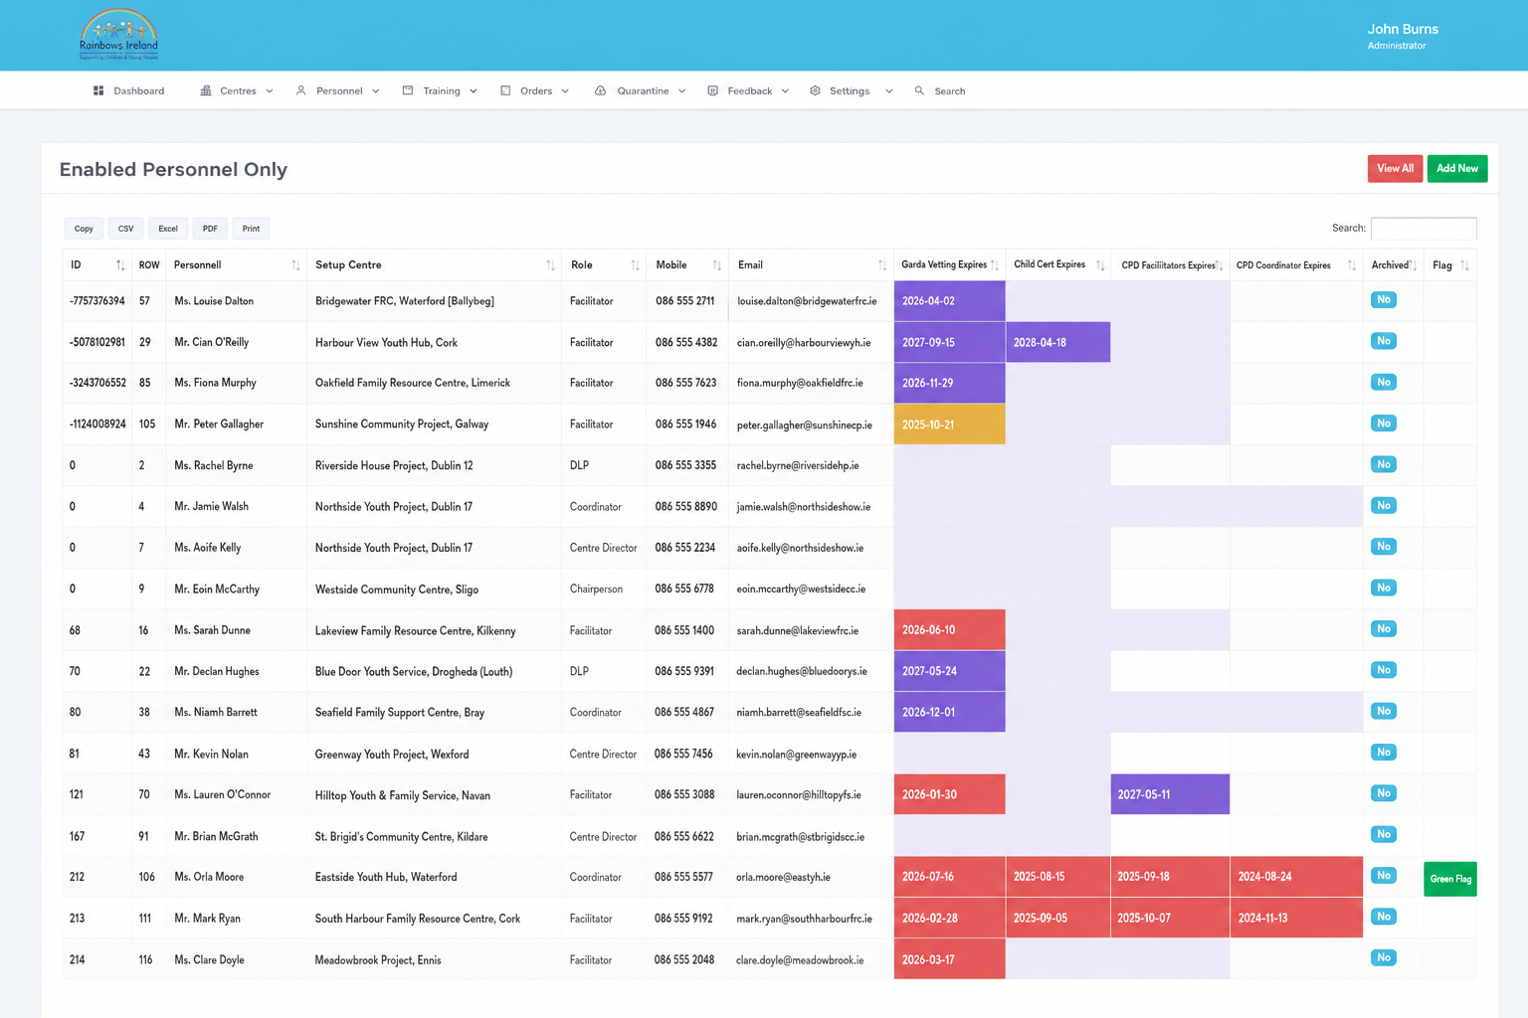Toggle Archived No badge for Peter Gallagher
This screenshot has height=1018, width=1528.
click(x=1384, y=424)
